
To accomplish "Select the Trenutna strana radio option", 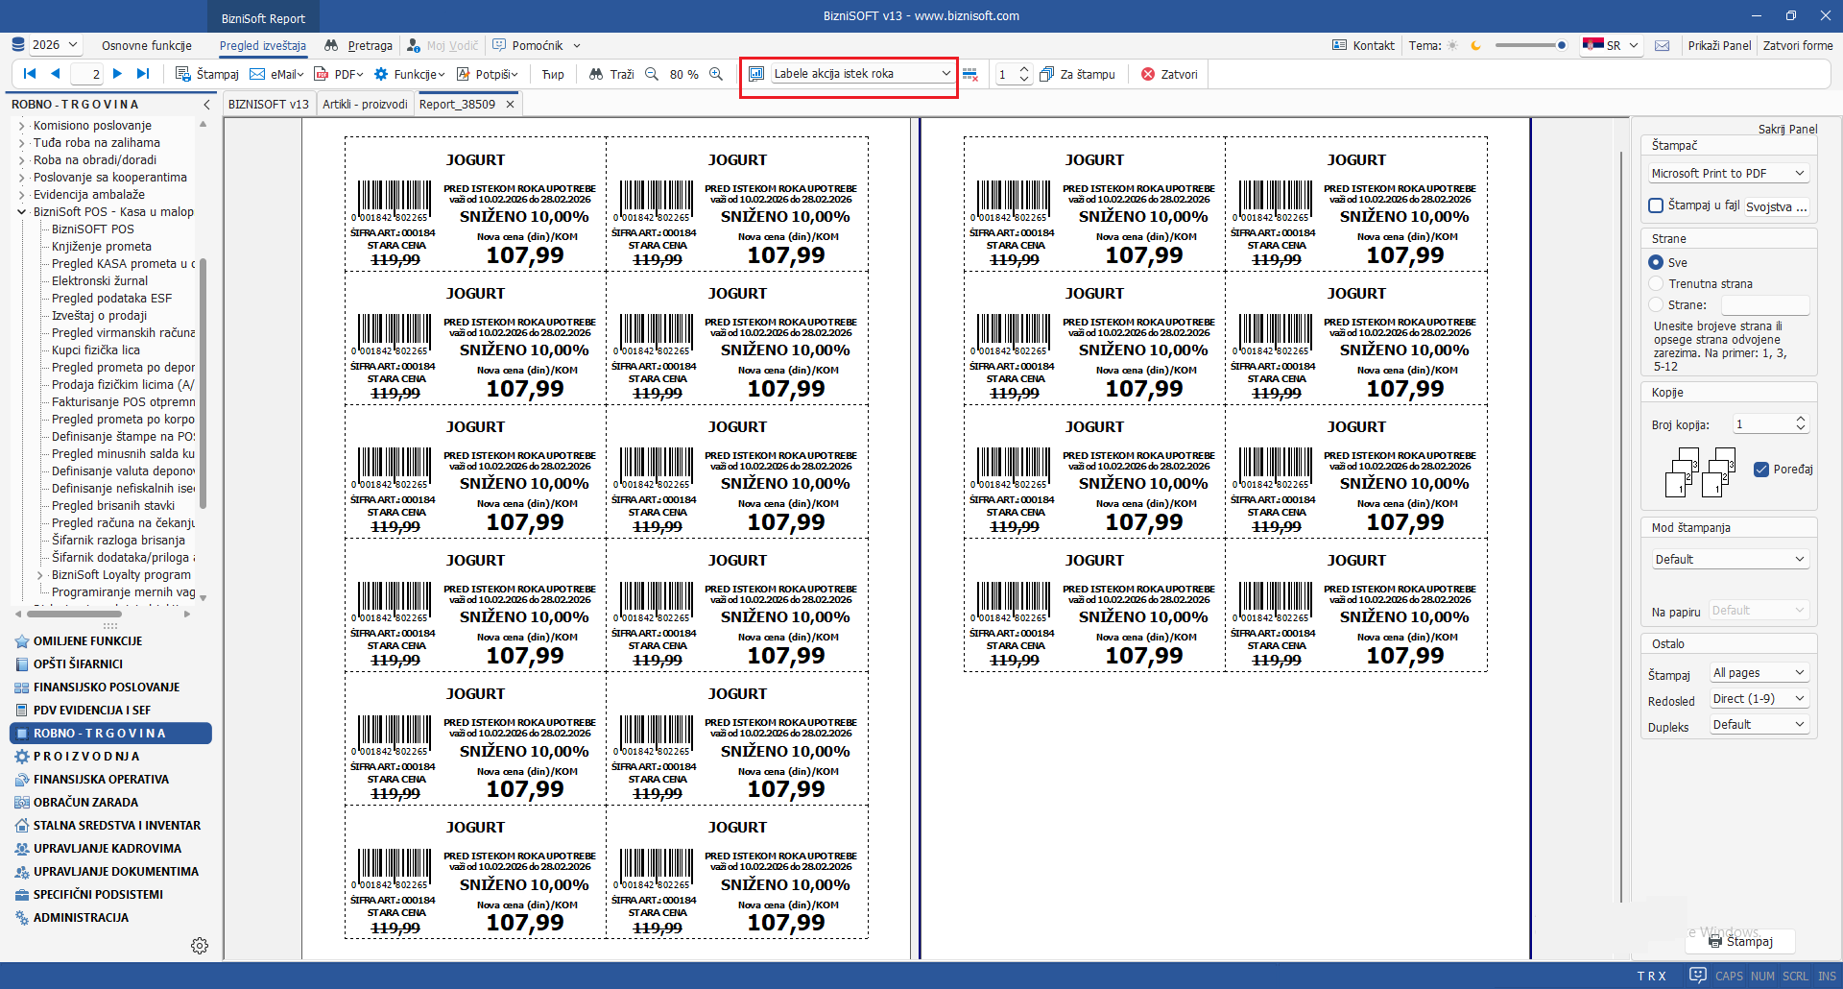I will 1656,283.
